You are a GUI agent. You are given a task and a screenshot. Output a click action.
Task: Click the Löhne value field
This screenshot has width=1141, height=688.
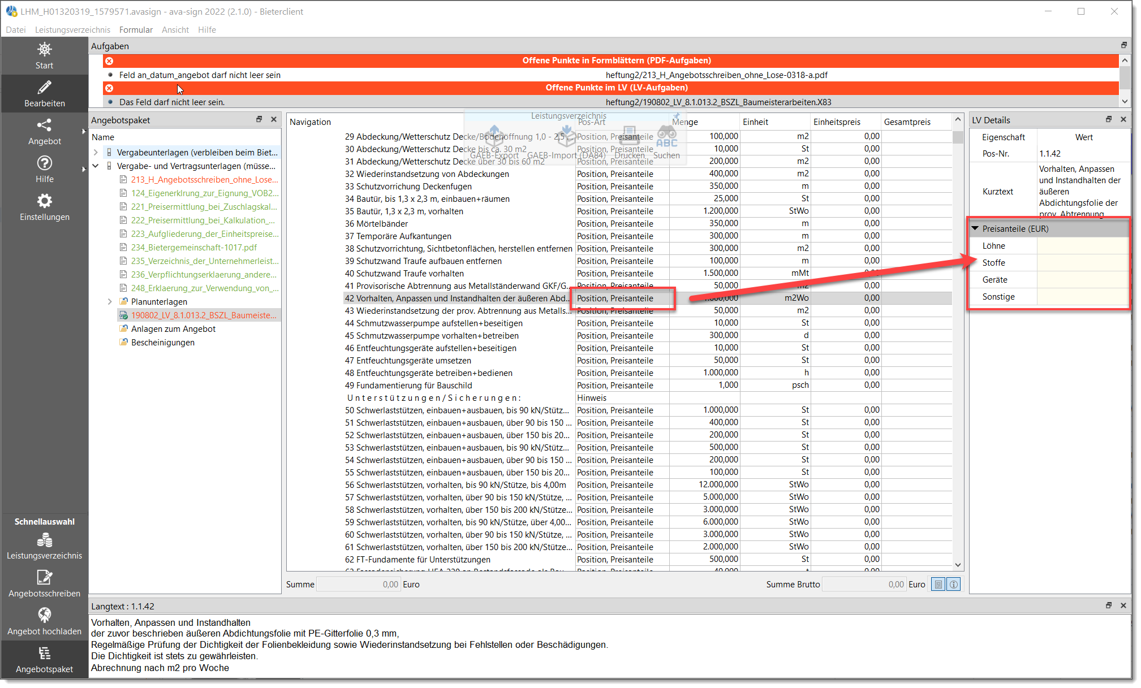[x=1082, y=246]
